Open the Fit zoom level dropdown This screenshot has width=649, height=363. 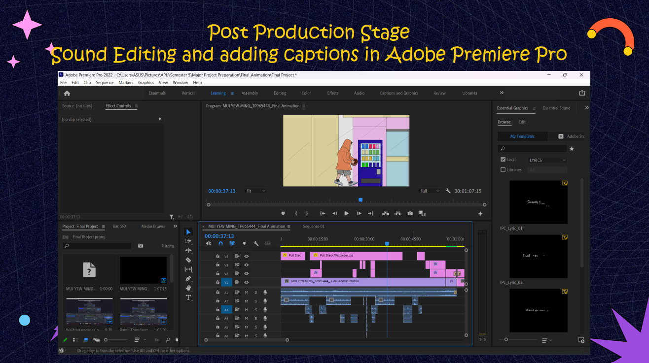(255, 191)
